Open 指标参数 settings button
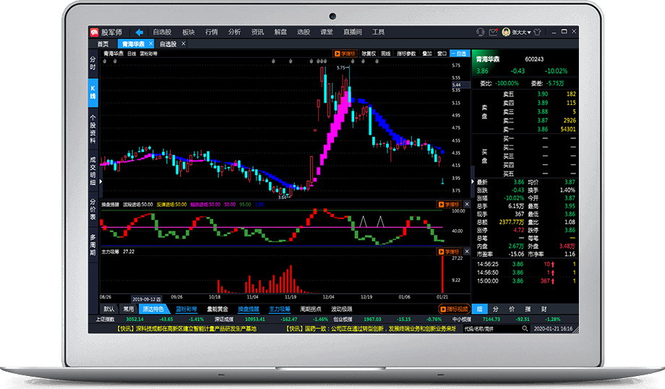The image size is (665, 389). (x=406, y=54)
